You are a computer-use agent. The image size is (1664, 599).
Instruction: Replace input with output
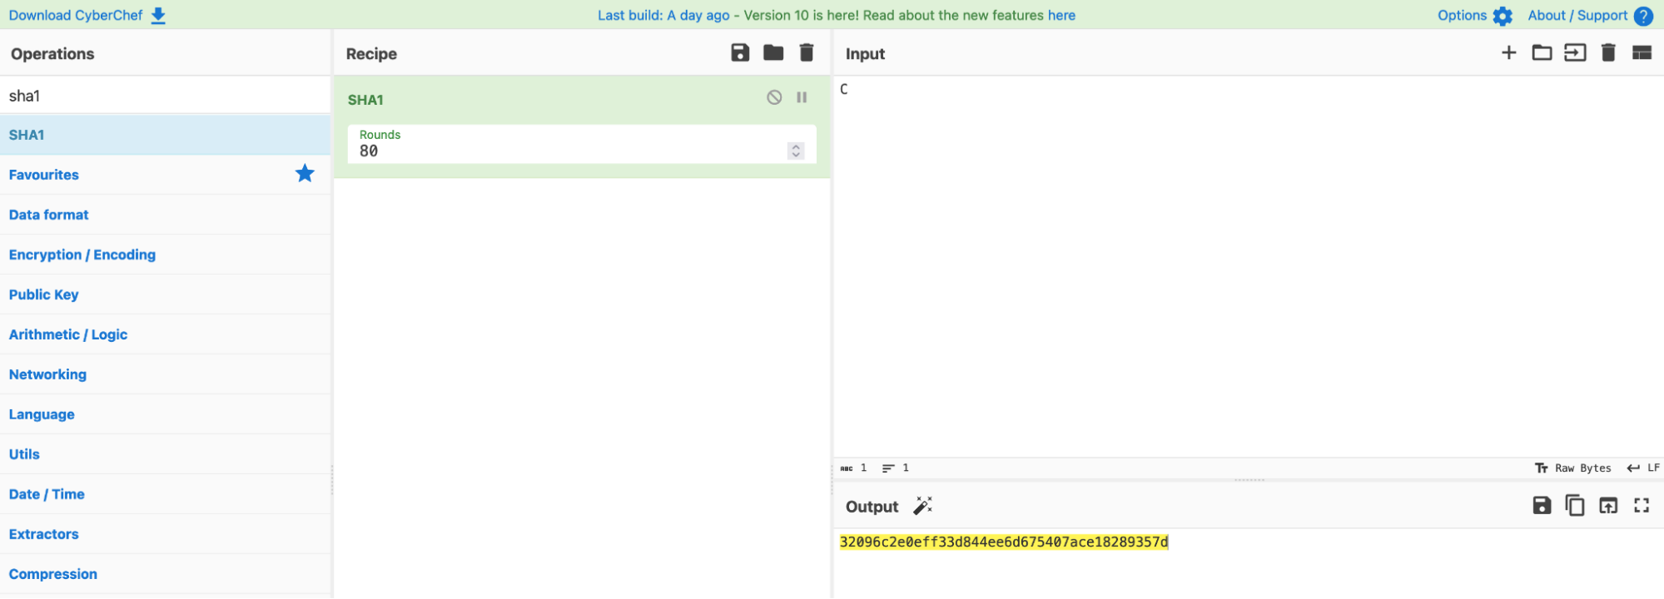pos(1608,506)
